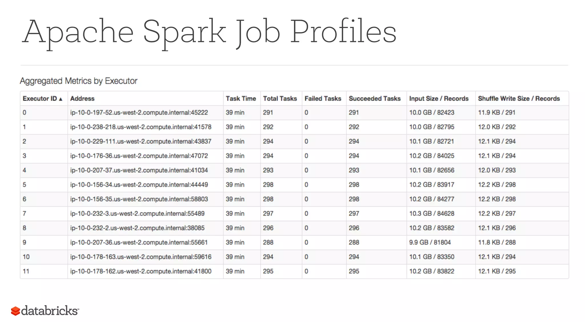585x322 pixels.
Task: Click input size 10.1 GB / 82656
Action: tap(432, 170)
